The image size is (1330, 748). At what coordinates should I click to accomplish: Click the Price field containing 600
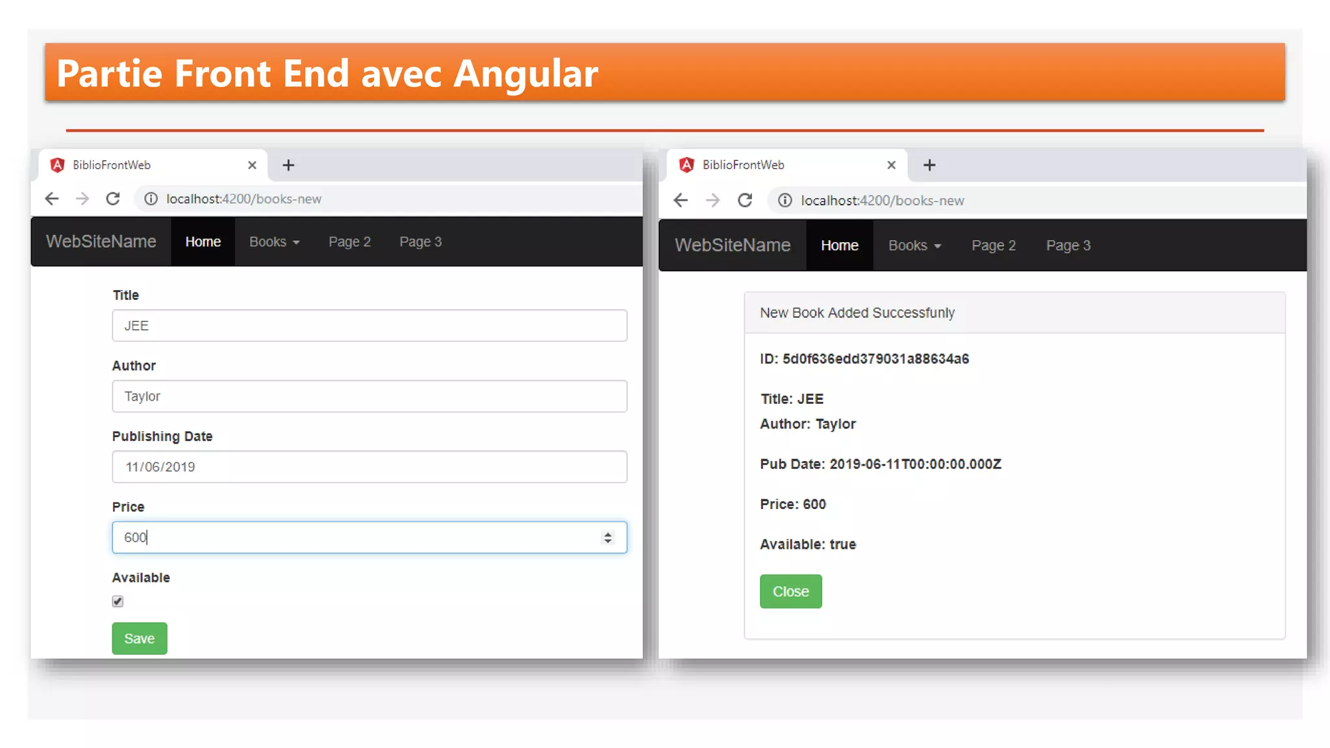[370, 538]
